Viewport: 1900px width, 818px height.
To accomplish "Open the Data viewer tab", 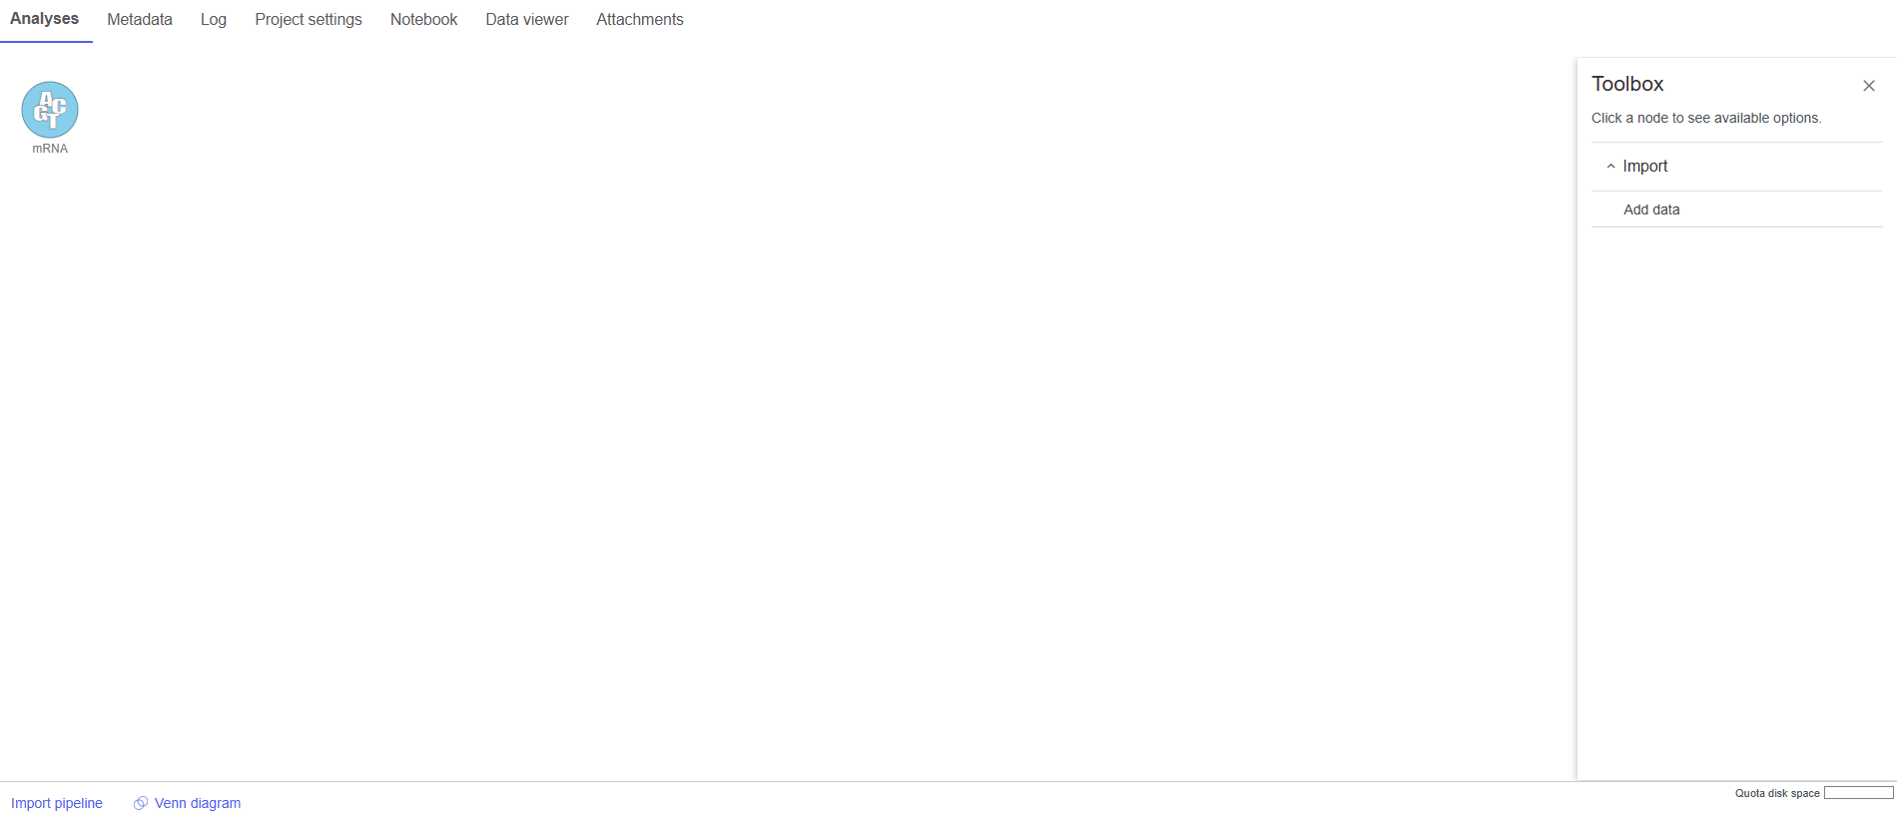I will [x=527, y=20].
